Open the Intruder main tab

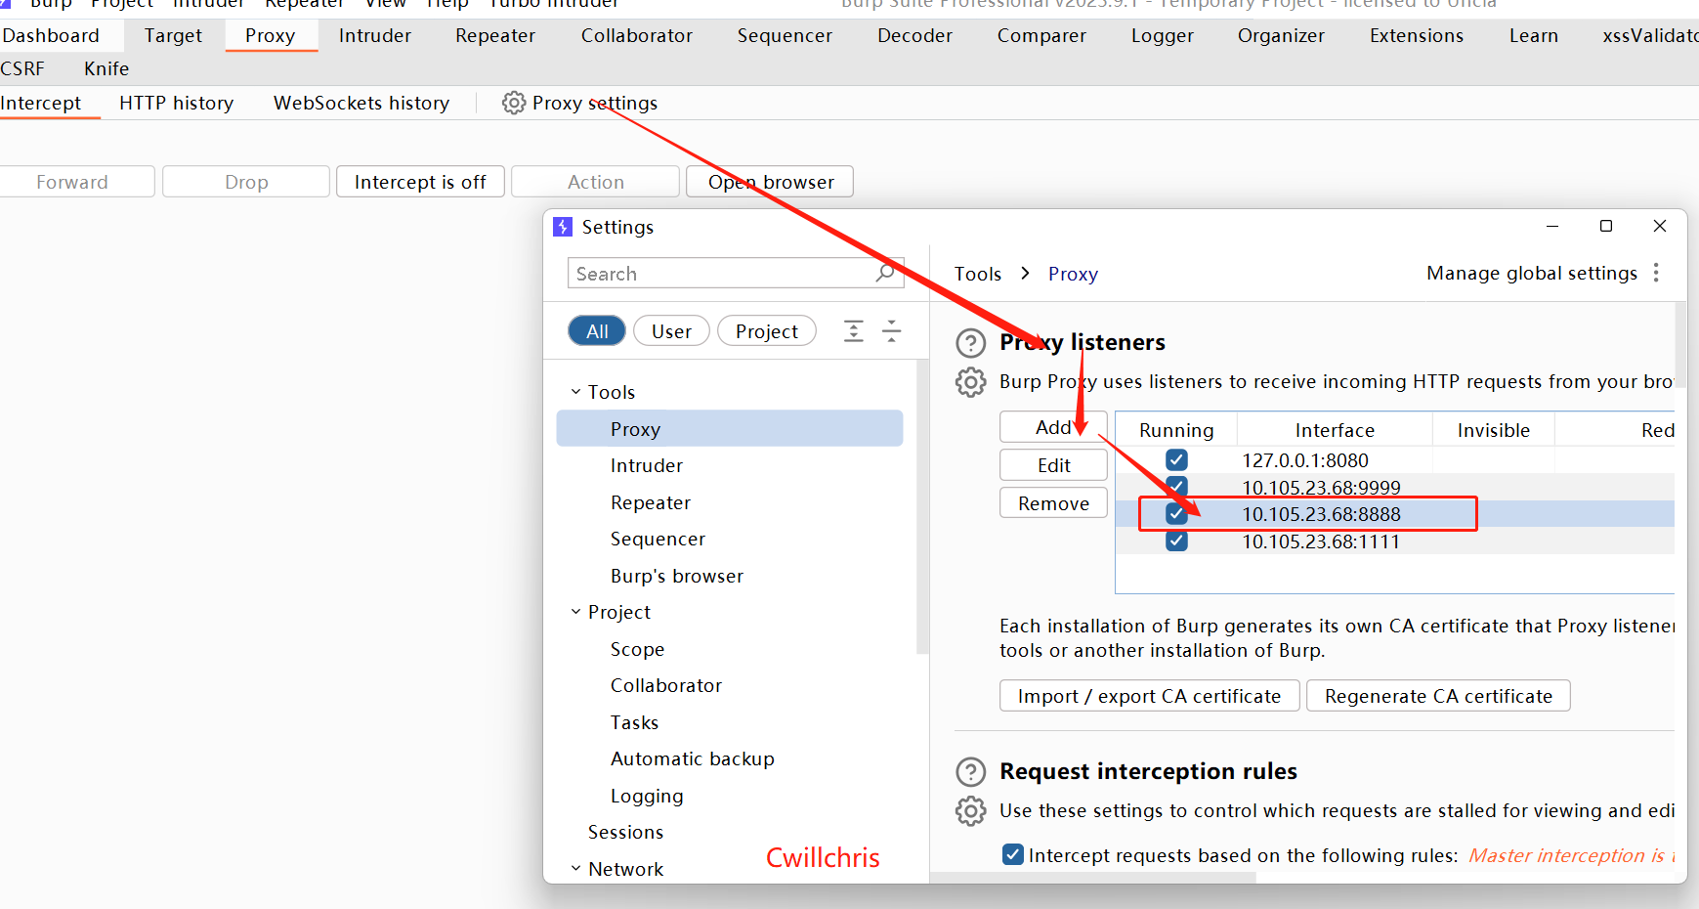pos(375,36)
